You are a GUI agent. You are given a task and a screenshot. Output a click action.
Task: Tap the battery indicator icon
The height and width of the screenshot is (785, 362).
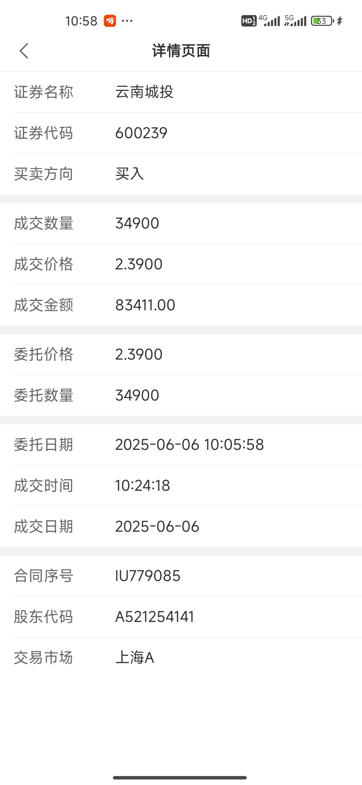click(x=322, y=21)
